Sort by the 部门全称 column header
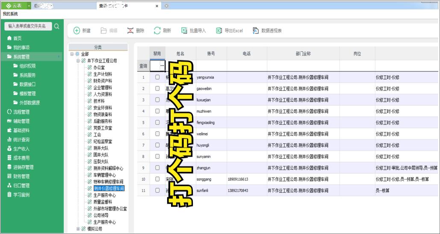The width and height of the screenshot is (440, 234). pyautogui.click(x=303, y=53)
